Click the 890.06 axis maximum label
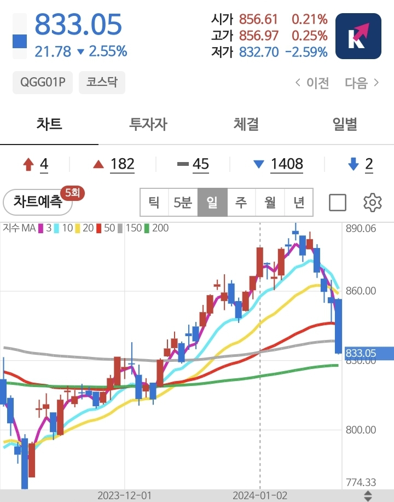The height and width of the screenshot is (502, 394). tap(361, 229)
